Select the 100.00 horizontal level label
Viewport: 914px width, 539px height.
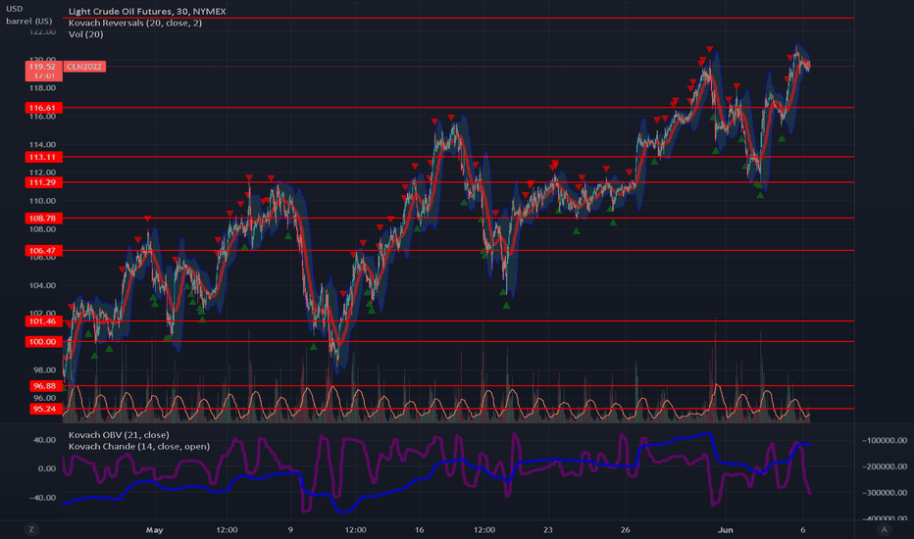[x=44, y=342]
